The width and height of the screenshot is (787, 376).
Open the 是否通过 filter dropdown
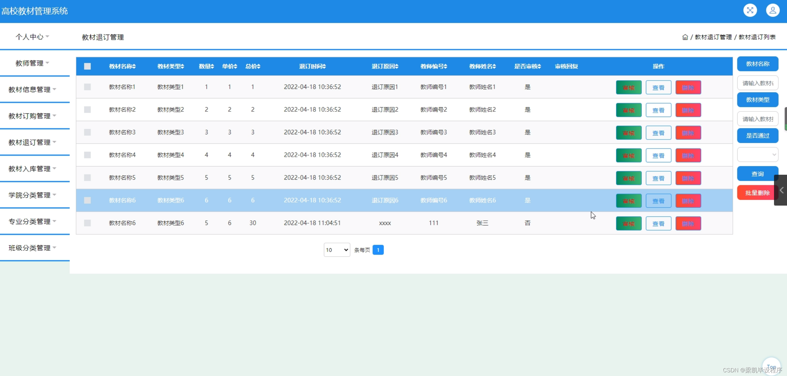[x=757, y=155]
